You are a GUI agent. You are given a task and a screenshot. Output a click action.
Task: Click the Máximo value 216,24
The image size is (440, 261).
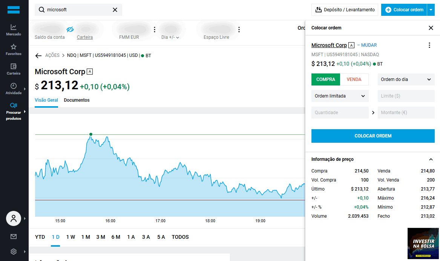tap(428, 198)
